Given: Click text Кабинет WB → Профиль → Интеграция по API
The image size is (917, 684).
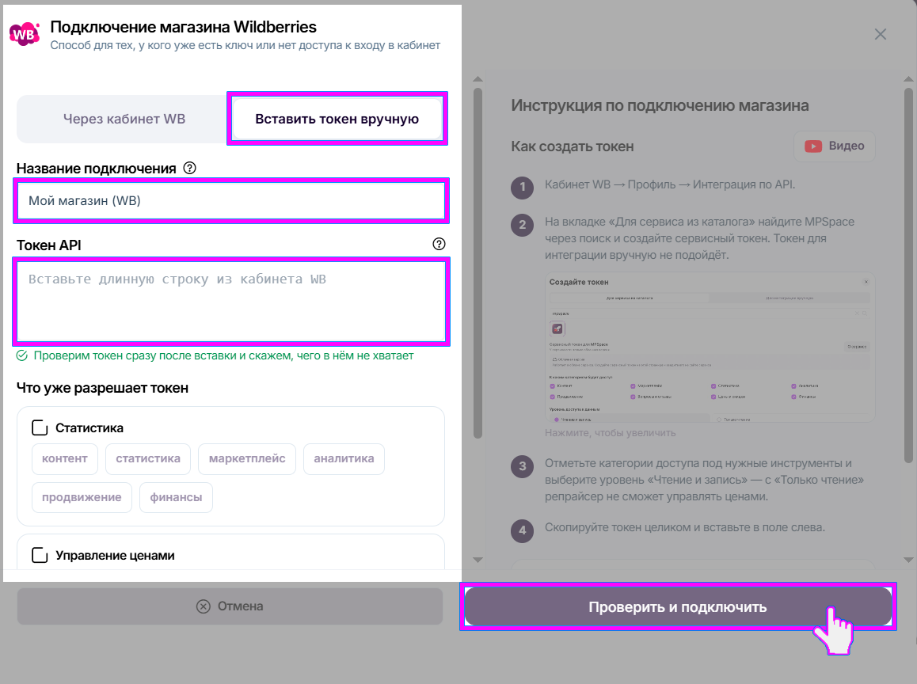Looking at the screenshot, I should [x=670, y=184].
